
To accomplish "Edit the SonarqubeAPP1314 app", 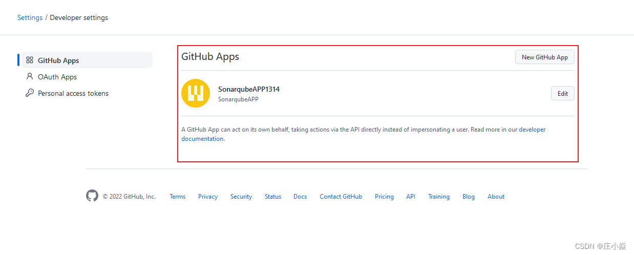I will 563,94.
